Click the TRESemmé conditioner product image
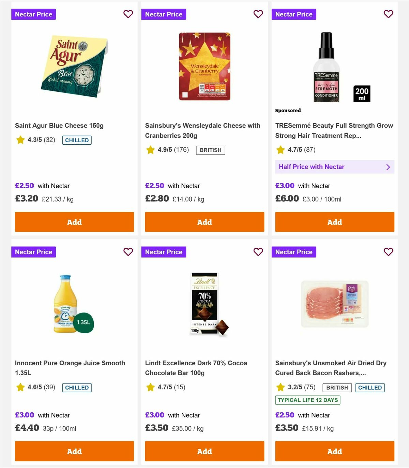The image size is (409, 468). (x=326, y=67)
